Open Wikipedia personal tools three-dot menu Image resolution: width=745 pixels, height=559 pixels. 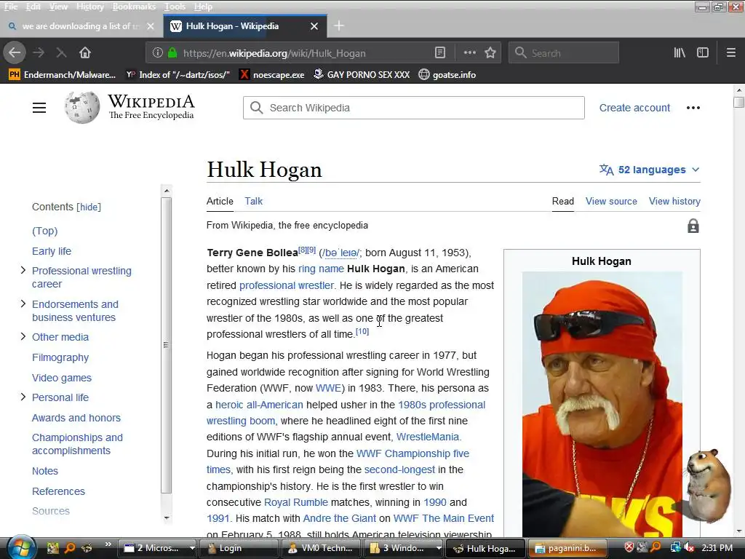(x=693, y=108)
